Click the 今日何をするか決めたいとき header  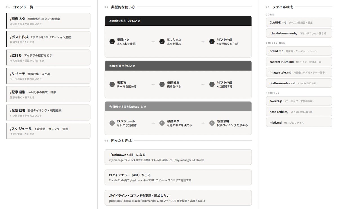178,107
